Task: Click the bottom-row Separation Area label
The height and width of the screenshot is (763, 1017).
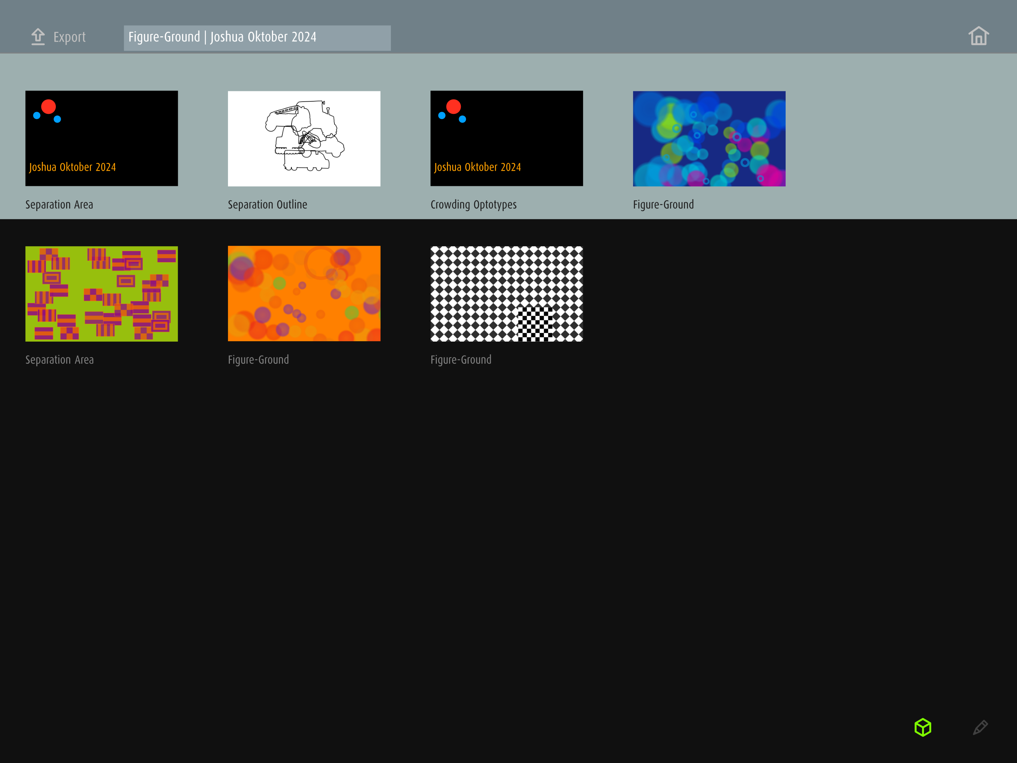Action: coord(59,360)
